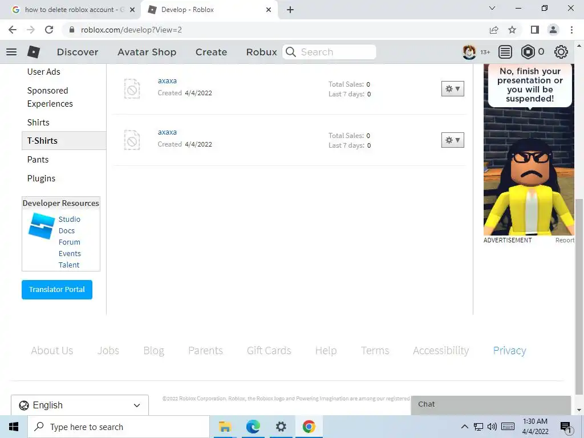Image resolution: width=584 pixels, height=438 pixels.
Task: Open Avatar Shop from the navigation bar
Action: (x=147, y=52)
